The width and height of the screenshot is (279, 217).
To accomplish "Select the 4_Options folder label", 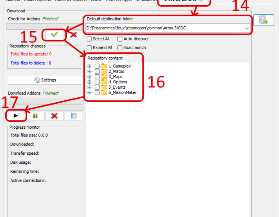I will (x=118, y=82).
